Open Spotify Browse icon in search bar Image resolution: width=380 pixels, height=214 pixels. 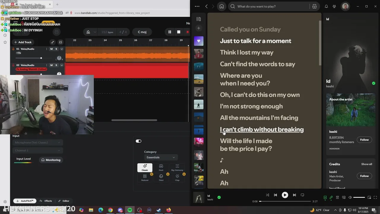314,6
